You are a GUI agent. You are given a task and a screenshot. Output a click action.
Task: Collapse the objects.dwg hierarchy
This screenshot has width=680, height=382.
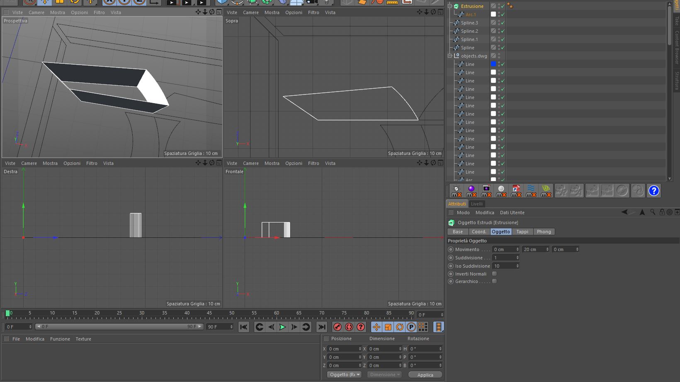click(449, 56)
